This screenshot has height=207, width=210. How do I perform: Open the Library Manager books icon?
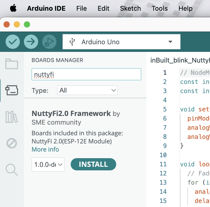[x=12, y=117]
